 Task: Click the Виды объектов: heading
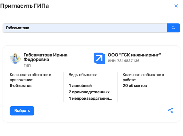click(x=83, y=75)
